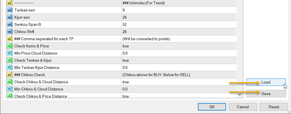The image size is (291, 114).
Task: Select the Check Chikou & Cloud Distance true value
Action: point(179,82)
